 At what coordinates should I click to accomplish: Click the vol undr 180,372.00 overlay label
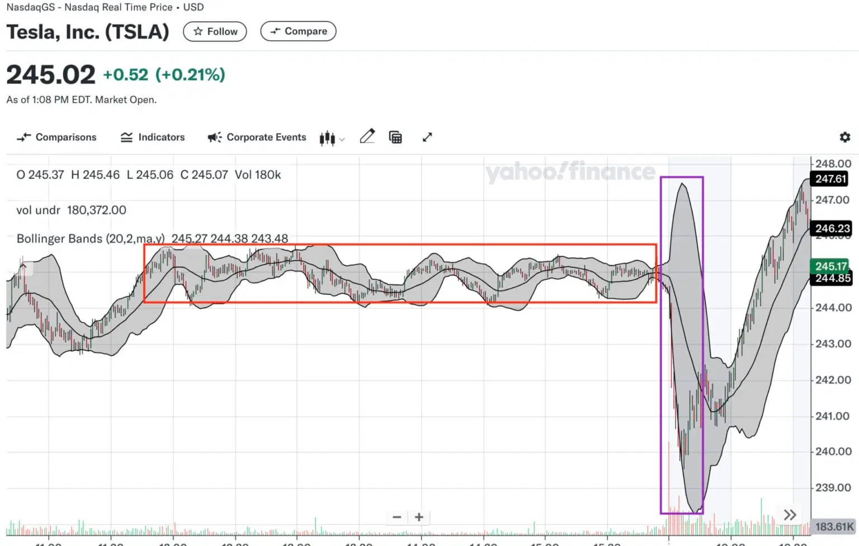72,210
